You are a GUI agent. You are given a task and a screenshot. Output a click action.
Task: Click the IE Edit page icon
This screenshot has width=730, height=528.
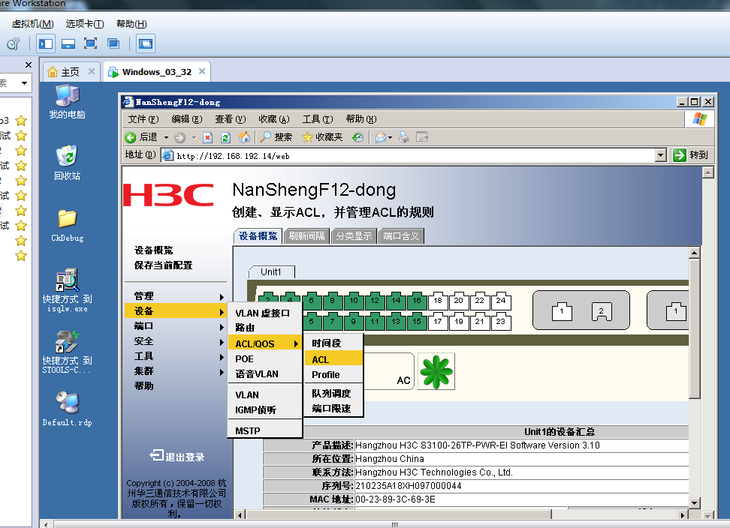[x=422, y=137]
